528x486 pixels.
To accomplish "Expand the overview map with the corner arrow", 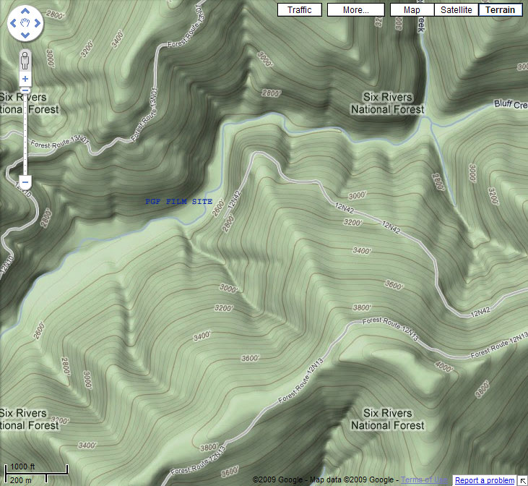I will [x=522, y=480].
